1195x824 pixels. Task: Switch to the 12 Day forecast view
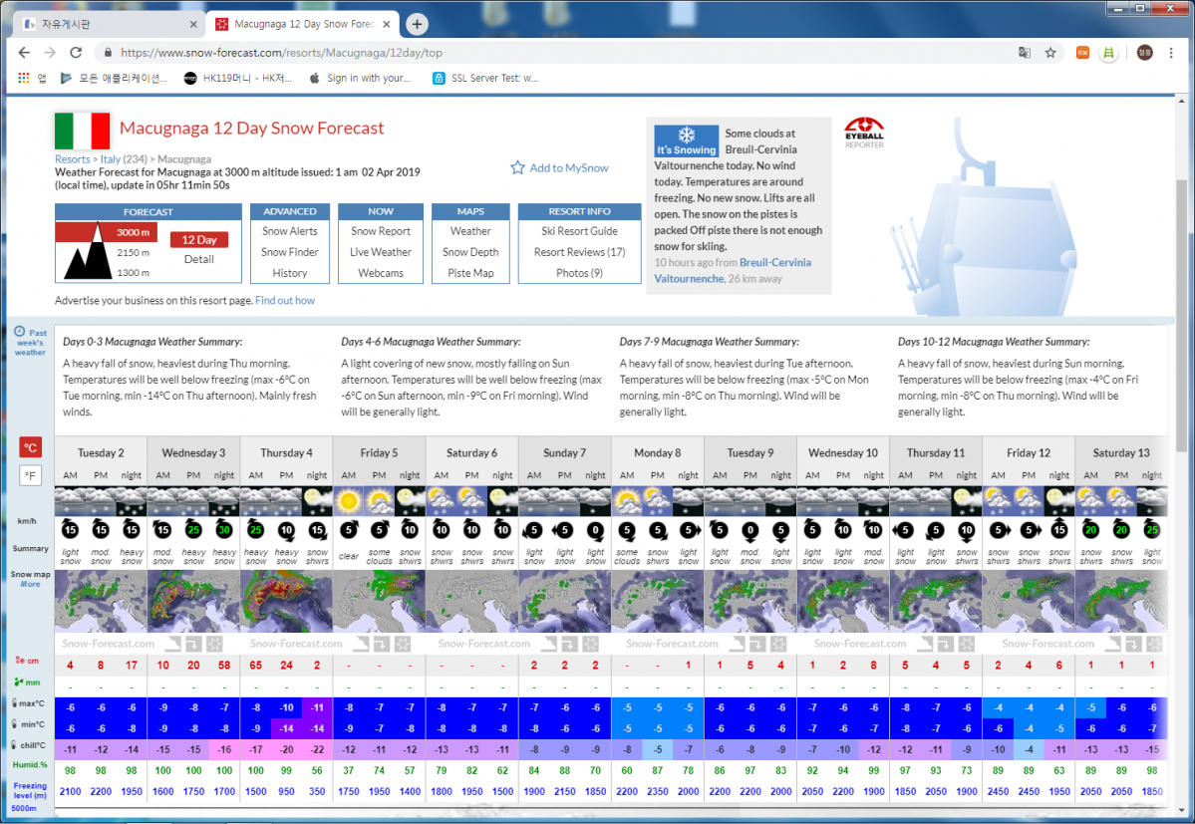(199, 240)
